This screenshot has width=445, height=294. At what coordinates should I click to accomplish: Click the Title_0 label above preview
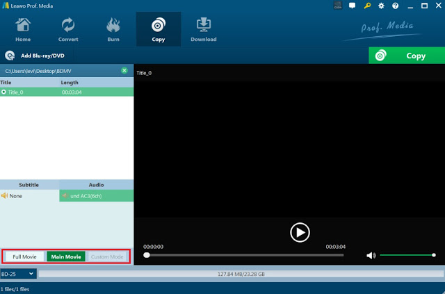pyautogui.click(x=144, y=73)
